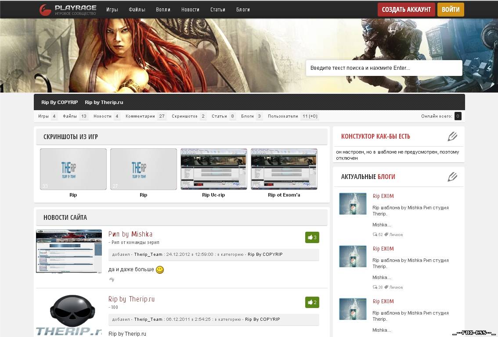Click the smiley emoticon in Mishka post
Screen dimensions: 498x337
pyautogui.click(x=160, y=270)
